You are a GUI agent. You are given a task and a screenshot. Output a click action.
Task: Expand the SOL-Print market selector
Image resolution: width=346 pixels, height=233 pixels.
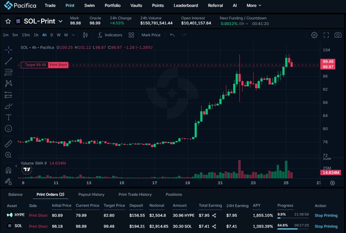tap(61, 21)
